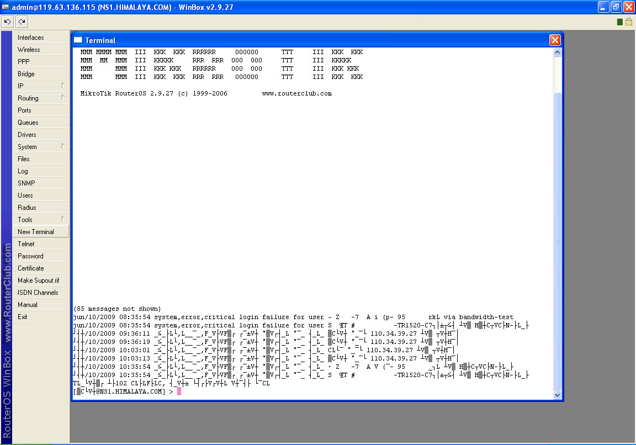This screenshot has height=445, width=636.
Task: Open the Tools menu
Action: coord(41,220)
